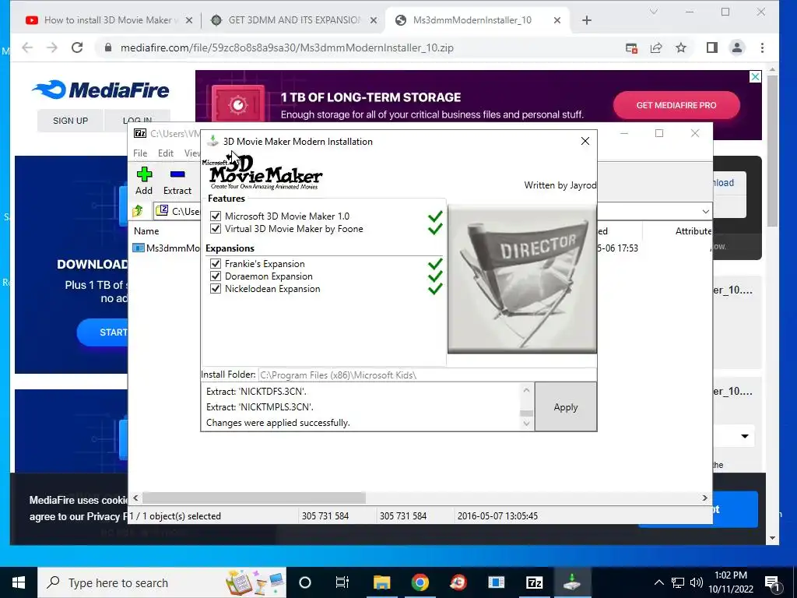Uncheck Virtual 3D Movie Maker by Foone
The height and width of the screenshot is (598, 797).
(216, 229)
